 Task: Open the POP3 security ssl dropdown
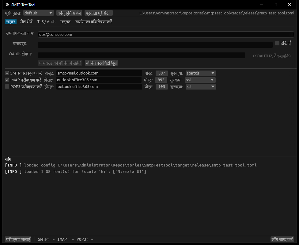(x=201, y=87)
